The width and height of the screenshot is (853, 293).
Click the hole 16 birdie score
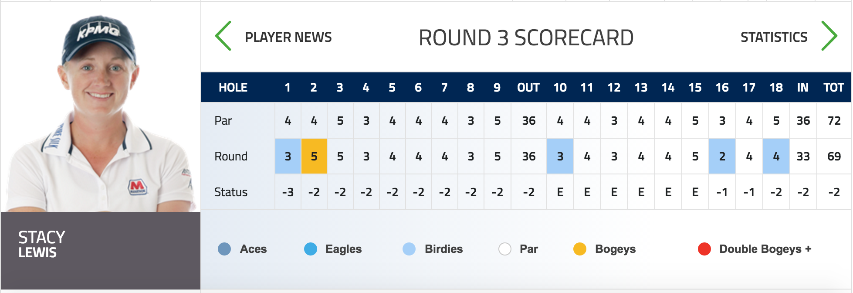click(x=722, y=156)
